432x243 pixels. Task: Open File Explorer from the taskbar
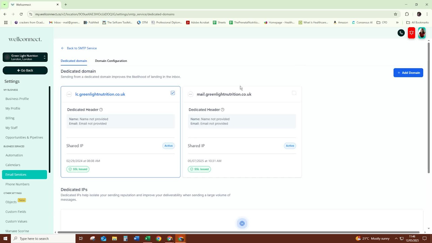click(x=114, y=238)
